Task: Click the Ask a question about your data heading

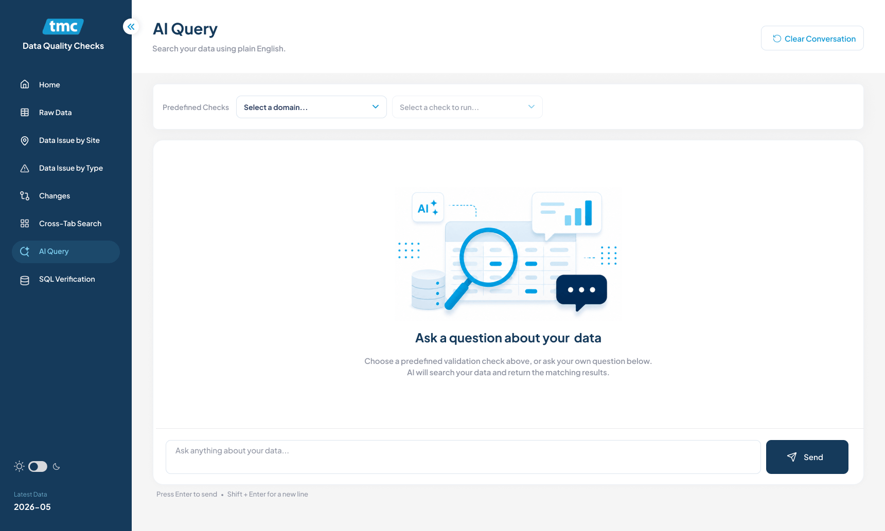Action: 508,338
